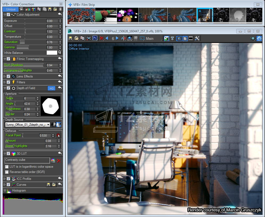Click the Sides stepper arrows

click(x=38, y=98)
